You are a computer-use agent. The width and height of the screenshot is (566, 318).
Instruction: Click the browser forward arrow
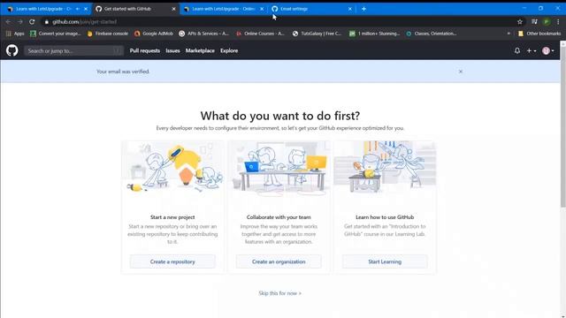pos(20,21)
